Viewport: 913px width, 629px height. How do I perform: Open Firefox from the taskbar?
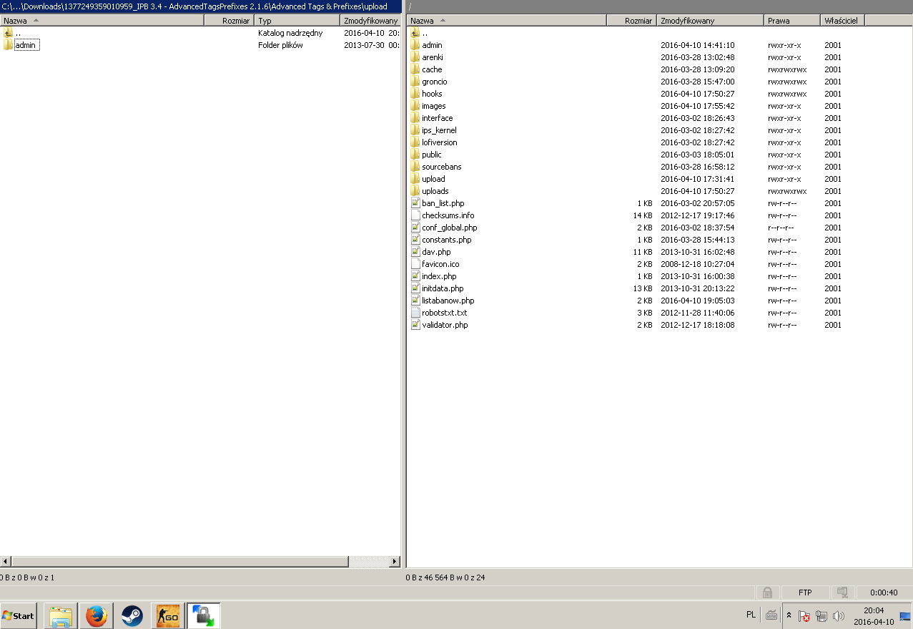coord(97,615)
